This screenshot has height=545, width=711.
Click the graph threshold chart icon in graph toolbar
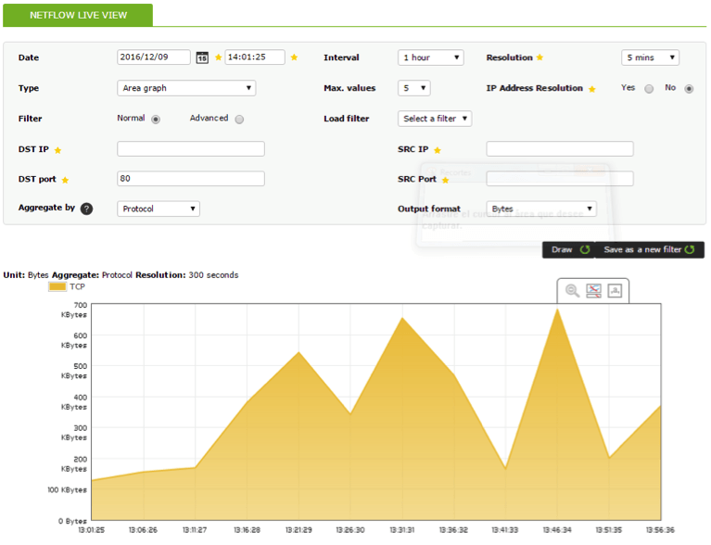click(x=593, y=291)
